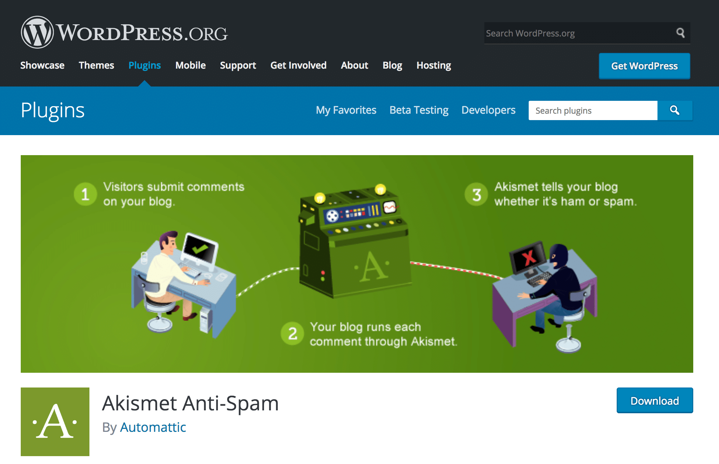Screen dimensions: 719x464
Task: Visit the Support page
Action: click(238, 65)
